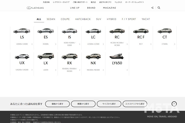
Task: Open the share icon
Action: click(x=152, y=8)
